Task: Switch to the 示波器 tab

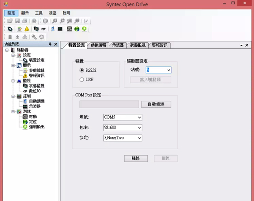Action: coord(118,45)
